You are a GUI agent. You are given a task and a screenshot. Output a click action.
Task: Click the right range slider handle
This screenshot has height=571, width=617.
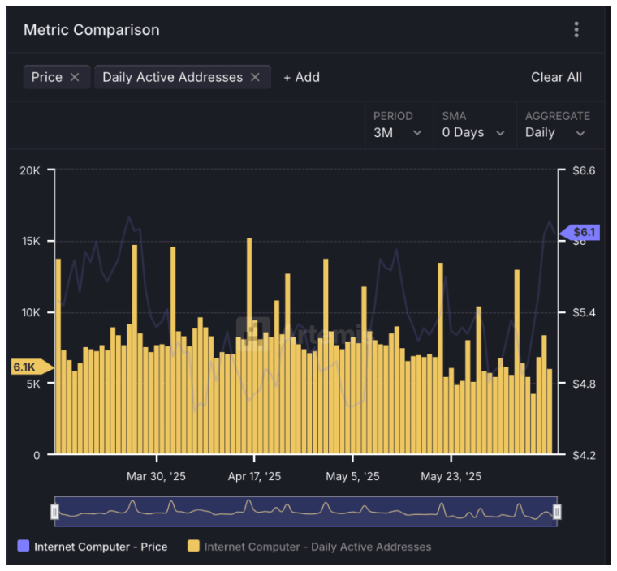[557, 511]
